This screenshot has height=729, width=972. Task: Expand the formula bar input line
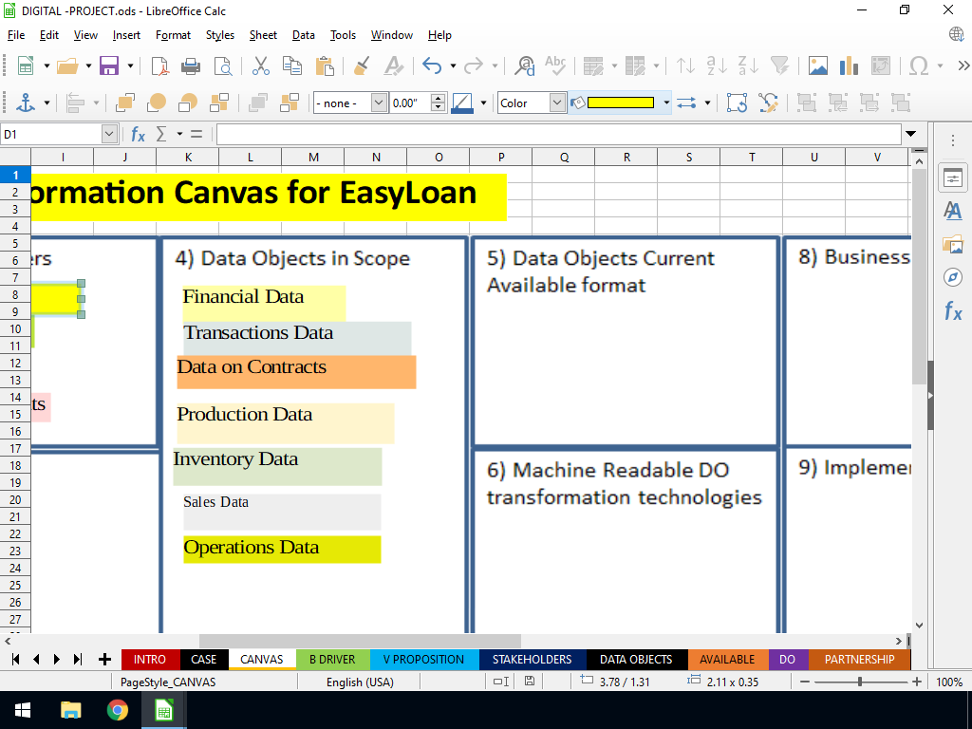[x=910, y=134]
